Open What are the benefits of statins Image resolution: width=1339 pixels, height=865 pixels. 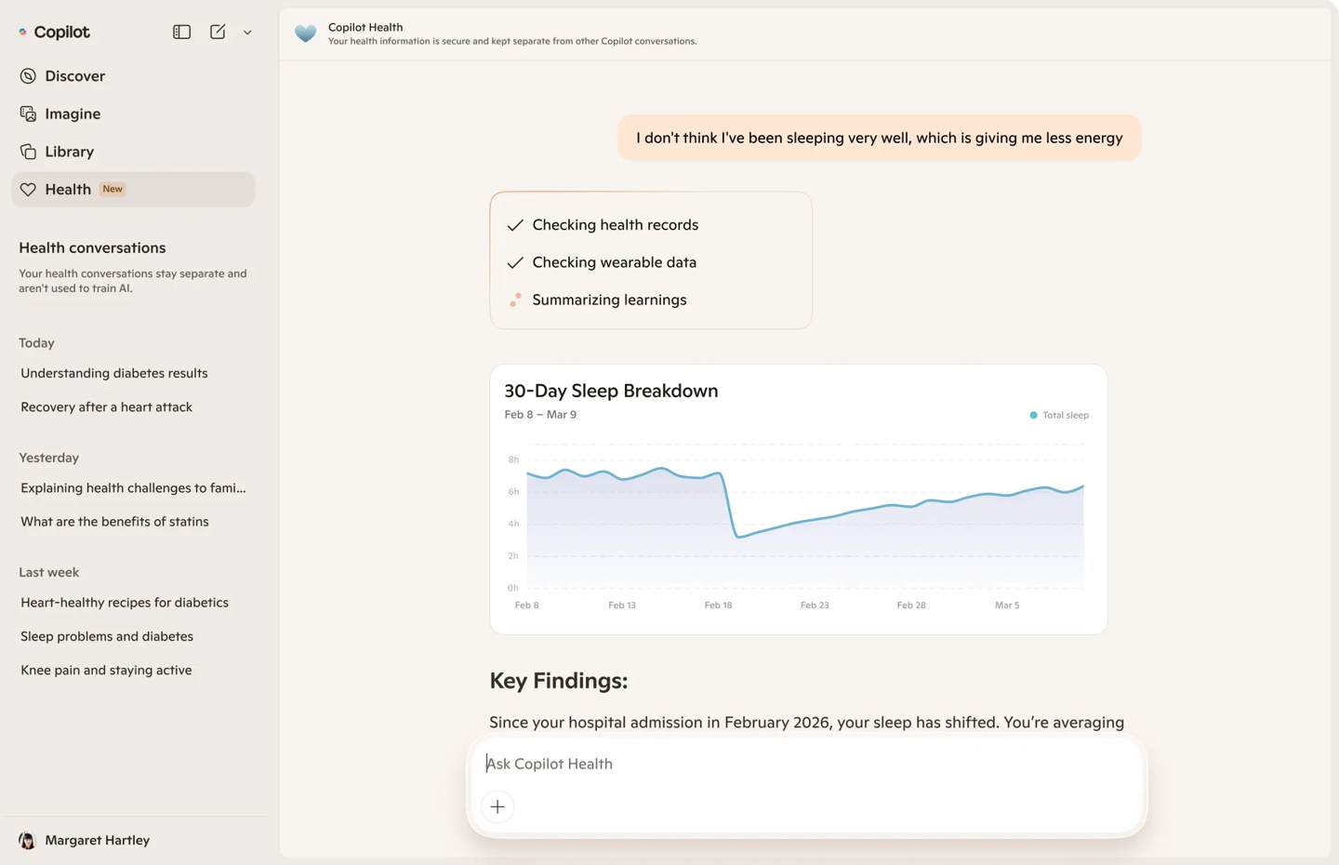114,522
